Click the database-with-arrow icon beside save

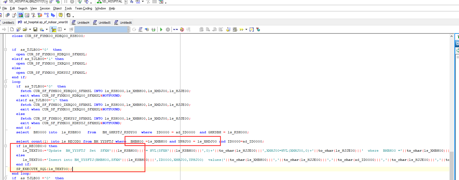[x=42, y=30]
